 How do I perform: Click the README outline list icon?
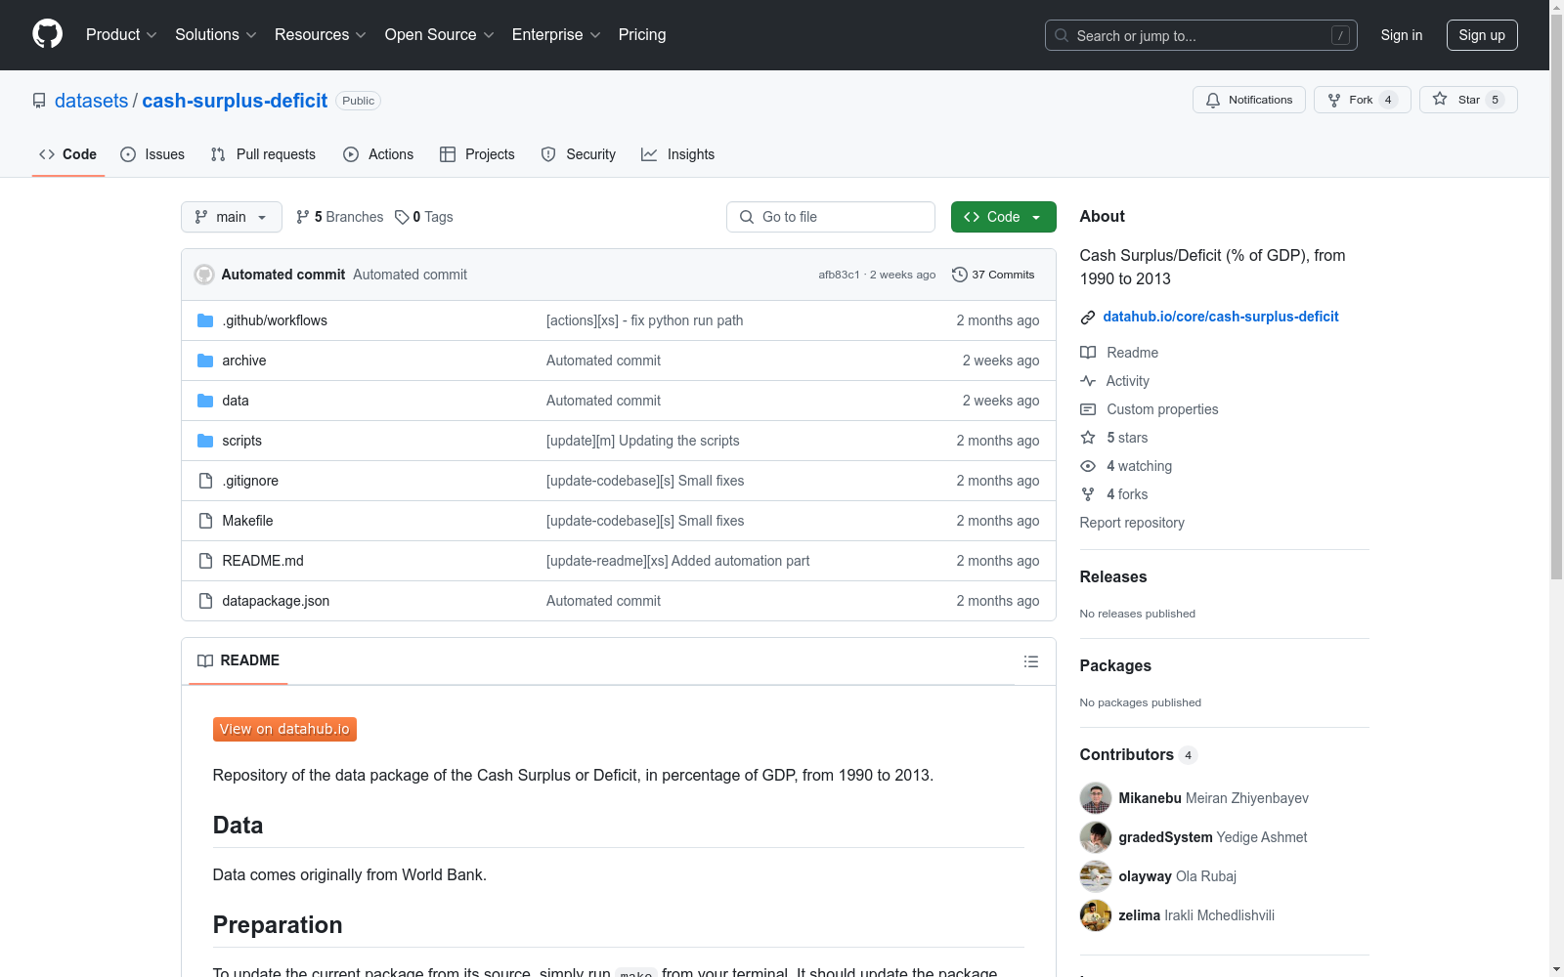(1030, 661)
